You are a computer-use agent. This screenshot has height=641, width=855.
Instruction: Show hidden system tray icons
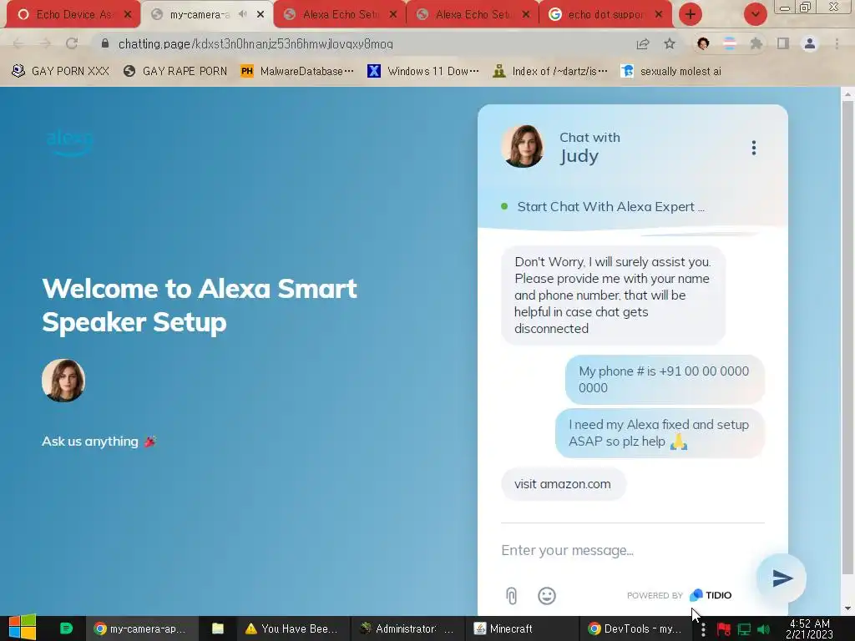703,629
